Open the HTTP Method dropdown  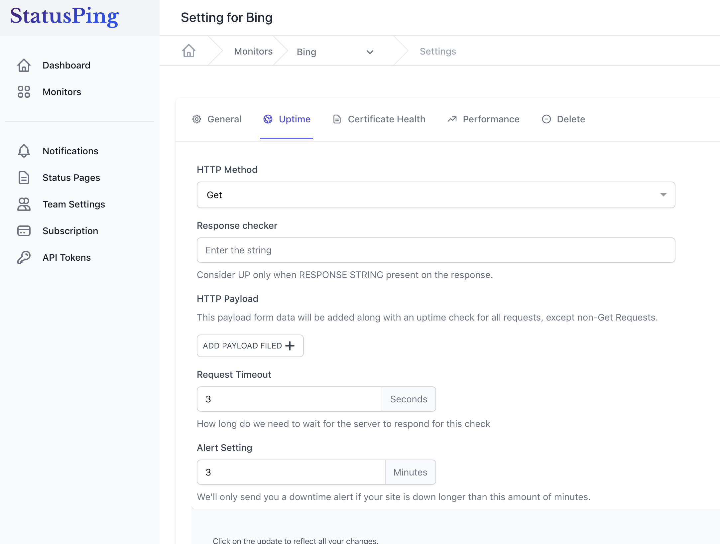tap(435, 195)
